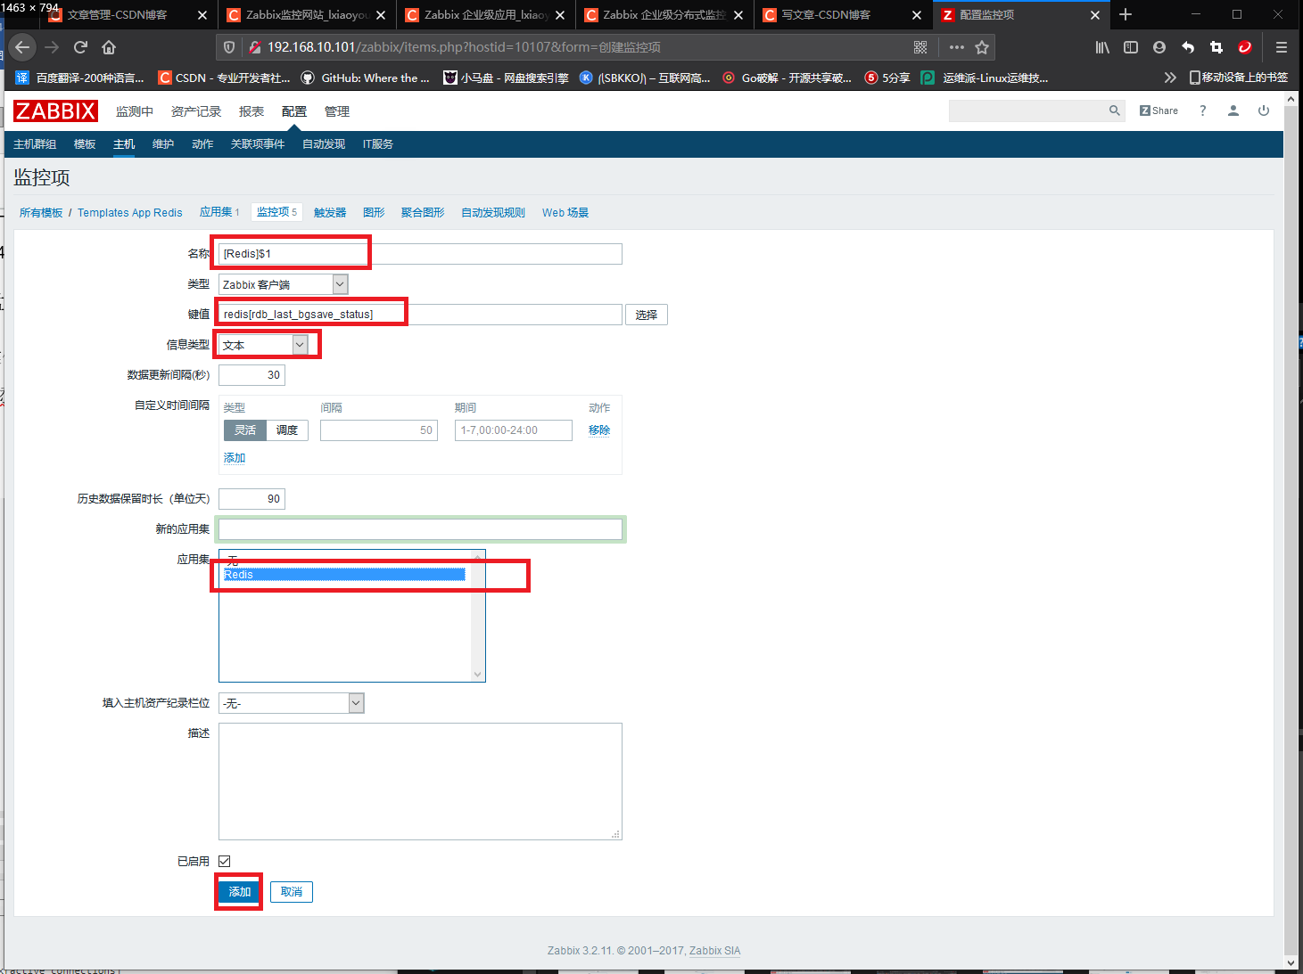Image resolution: width=1303 pixels, height=974 pixels.
Task: Open the Firefox account icon
Action: click(1159, 47)
